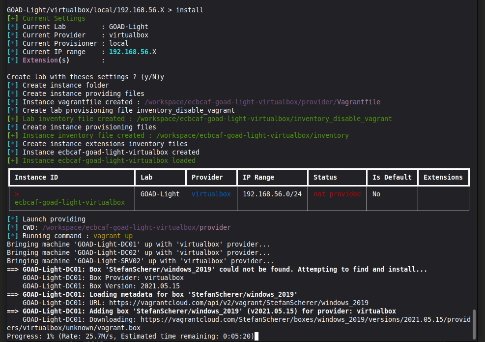Click the 192.168.56.0/24 IP range cell
This screenshot has width=485, height=342.
(272, 194)
